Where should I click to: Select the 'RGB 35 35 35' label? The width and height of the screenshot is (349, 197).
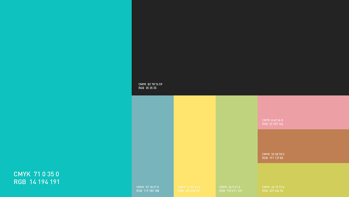tap(148, 88)
